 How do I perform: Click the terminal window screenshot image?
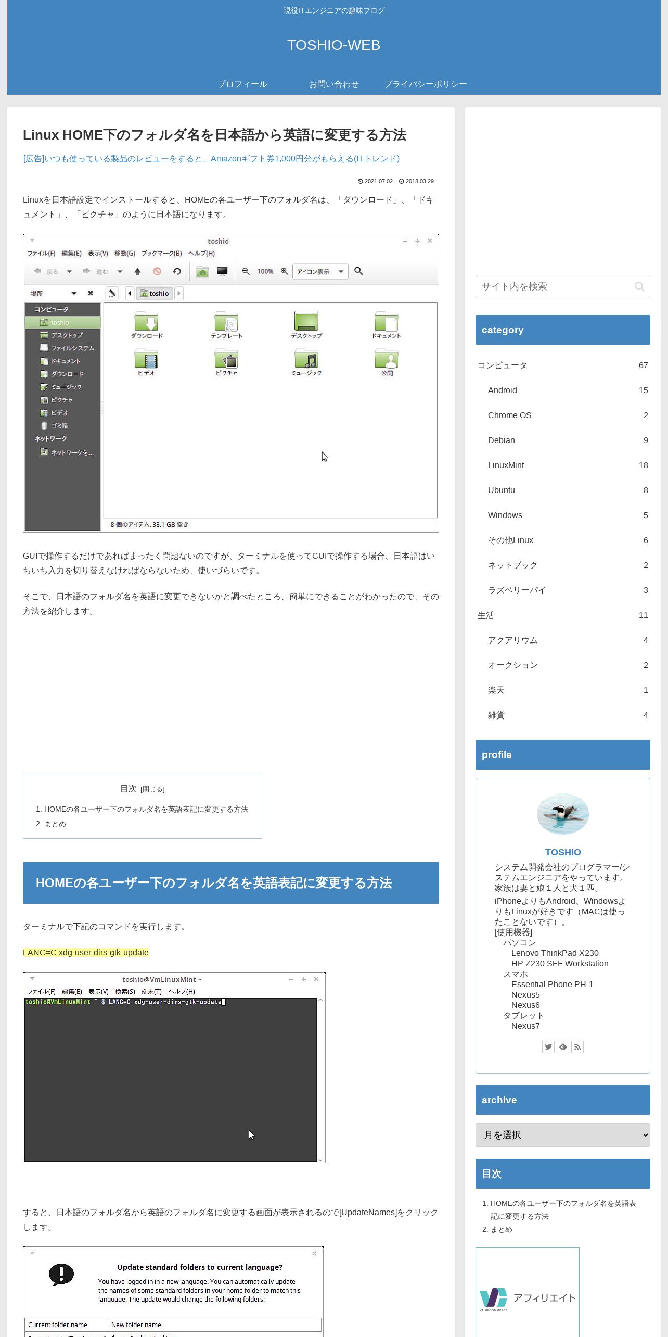(174, 1067)
